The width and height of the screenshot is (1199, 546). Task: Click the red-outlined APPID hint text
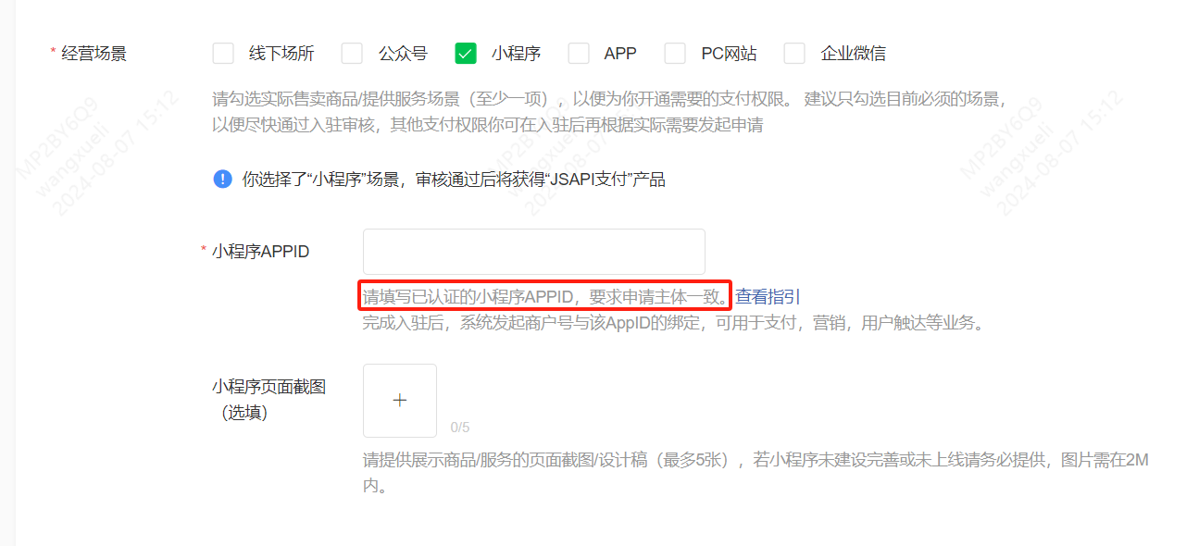[x=545, y=297]
